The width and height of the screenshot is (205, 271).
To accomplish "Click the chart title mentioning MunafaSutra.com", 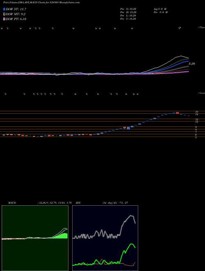I will click(41, 3).
